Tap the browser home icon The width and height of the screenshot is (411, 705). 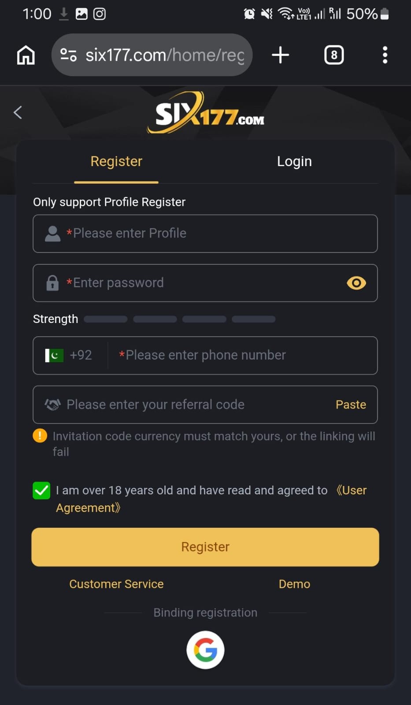pos(26,56)
